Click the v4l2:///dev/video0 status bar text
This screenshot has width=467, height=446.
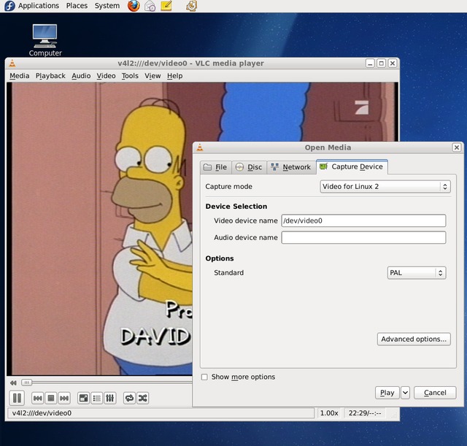[x=42, y=413]
